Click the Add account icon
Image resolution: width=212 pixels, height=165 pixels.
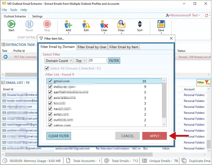68,24
